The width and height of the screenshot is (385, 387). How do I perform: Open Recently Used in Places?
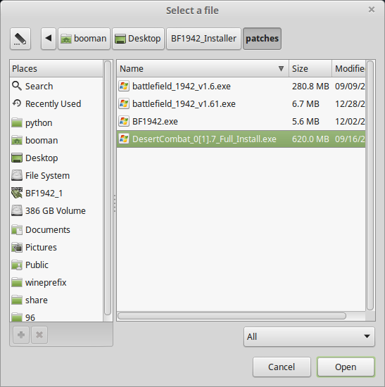click(56, 103)
